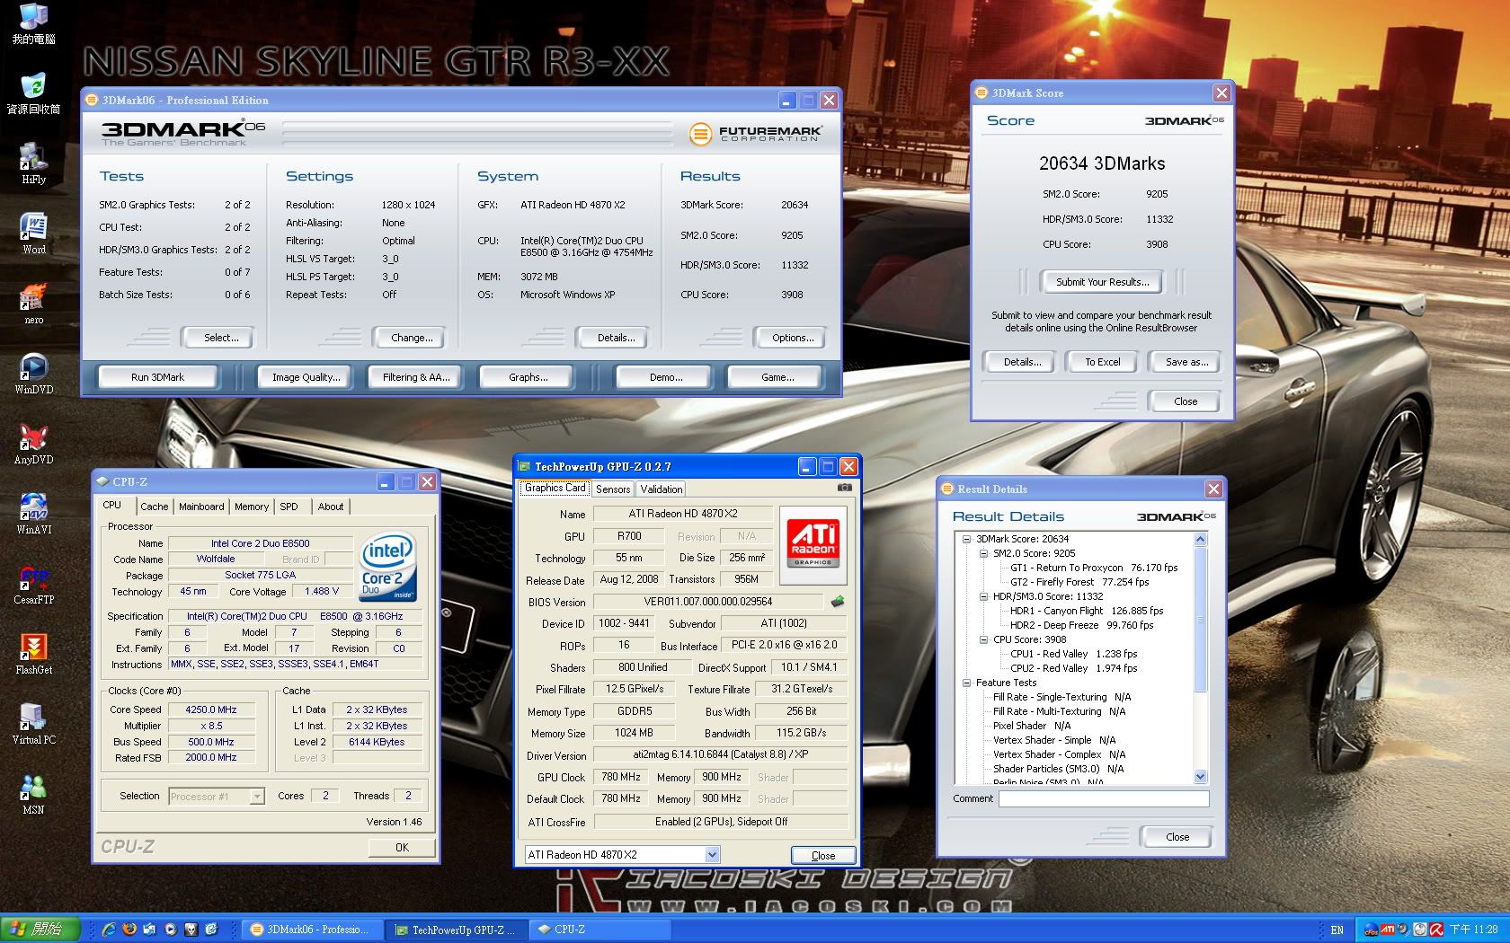Collapse the Feature Tests tree node
The image size is (1510, 943).
click(x=967, y=683)
